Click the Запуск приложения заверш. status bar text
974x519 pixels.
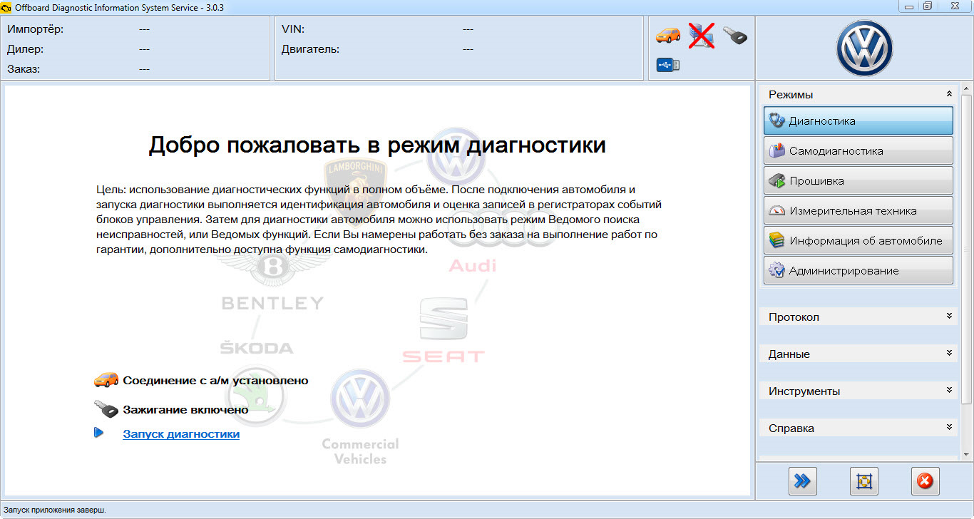pyautogui.click(x=55, y=510)
